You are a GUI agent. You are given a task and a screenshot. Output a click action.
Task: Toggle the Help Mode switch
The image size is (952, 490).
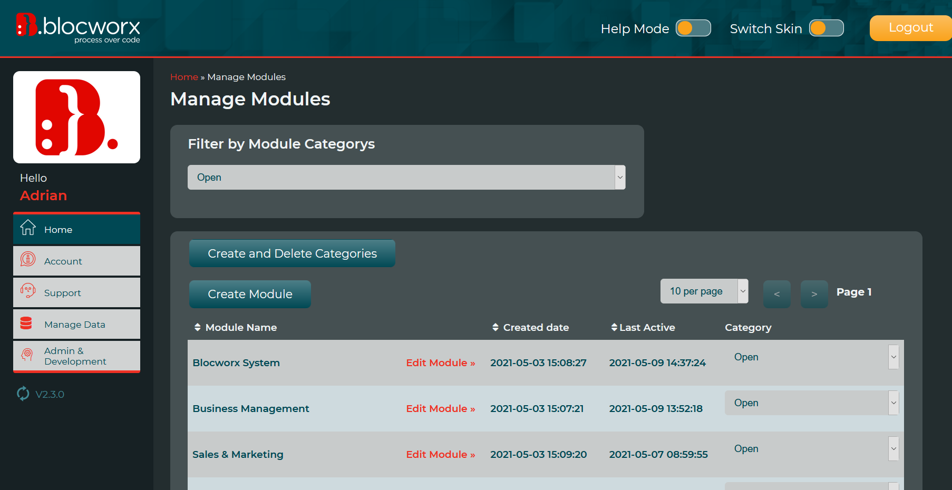[693, 28]
